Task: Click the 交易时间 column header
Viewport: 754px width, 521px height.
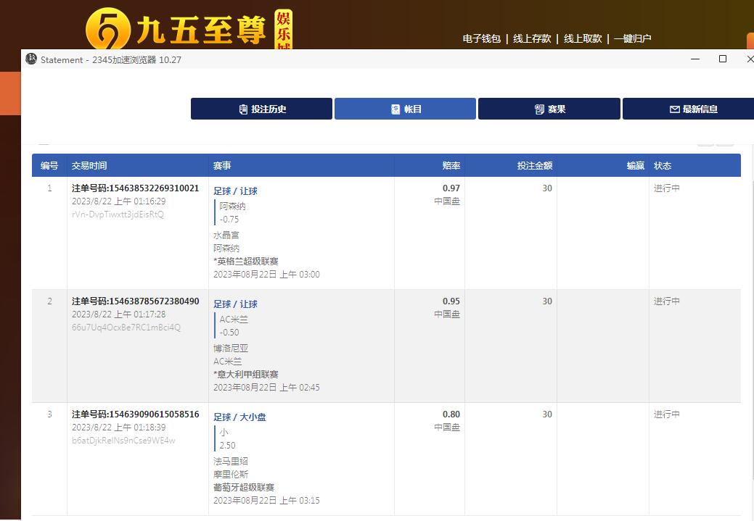Action: (89, 166)
